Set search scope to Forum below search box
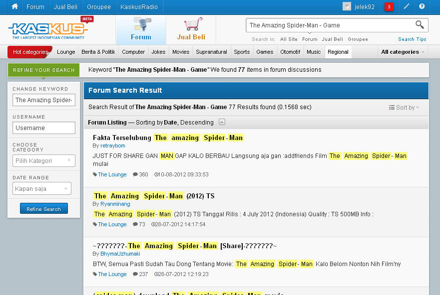 click(x=310, y=39)
